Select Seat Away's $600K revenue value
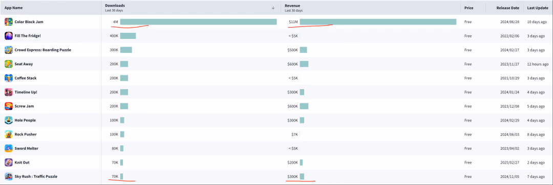 293,64
